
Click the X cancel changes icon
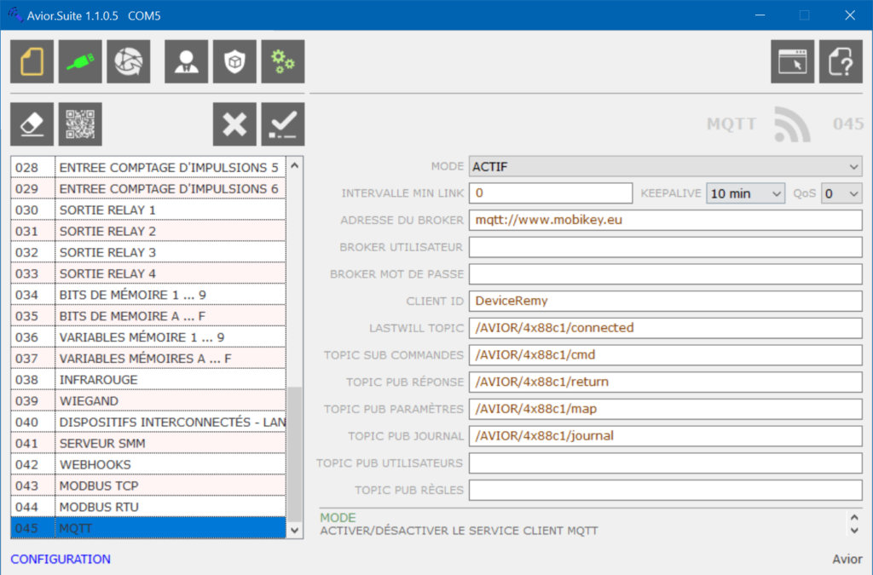pos(234,124)
